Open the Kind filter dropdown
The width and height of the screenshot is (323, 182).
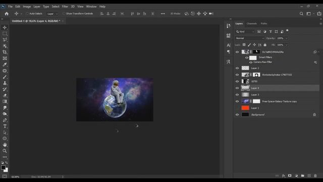[245, 31]
